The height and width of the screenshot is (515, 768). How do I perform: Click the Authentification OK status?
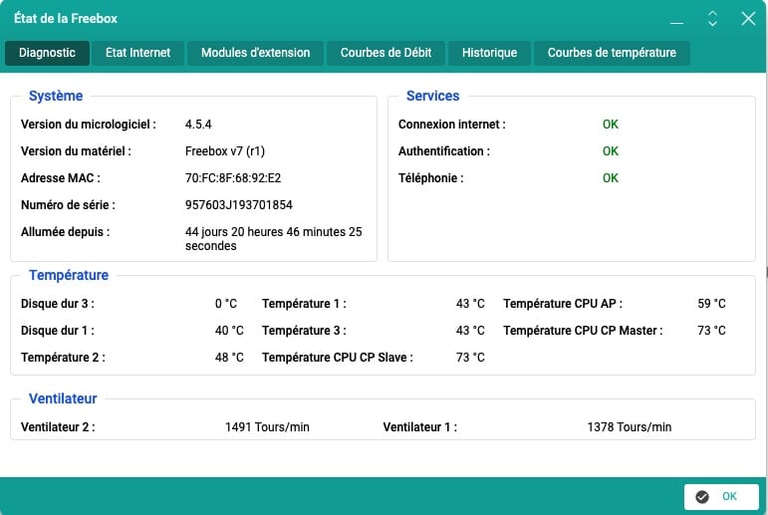tap(611, 151)
